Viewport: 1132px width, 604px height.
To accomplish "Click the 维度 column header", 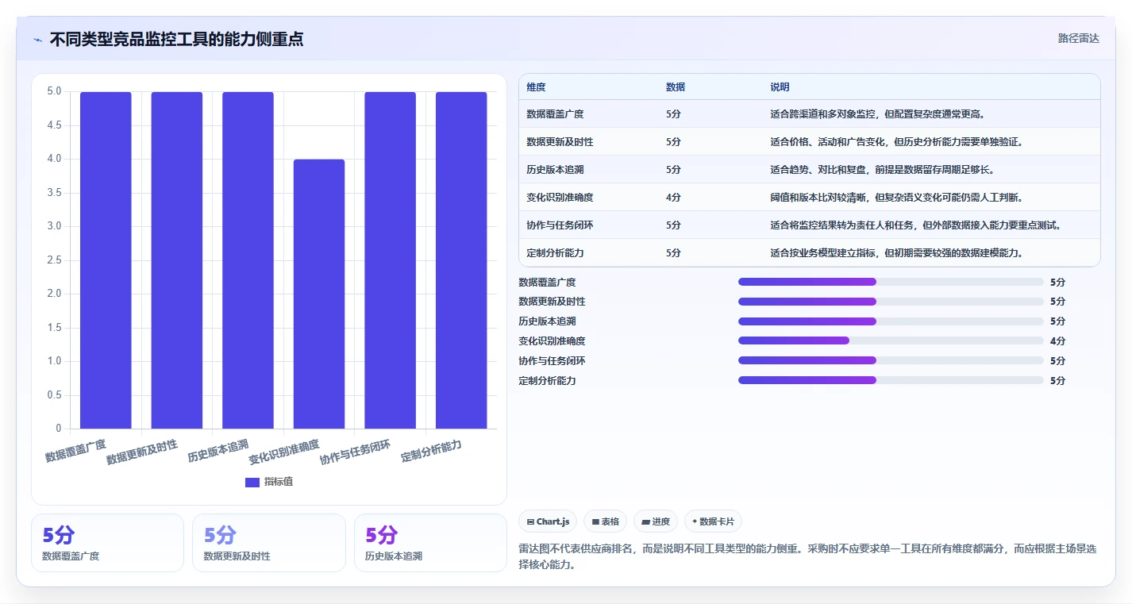I will click(x=536, y=87).
